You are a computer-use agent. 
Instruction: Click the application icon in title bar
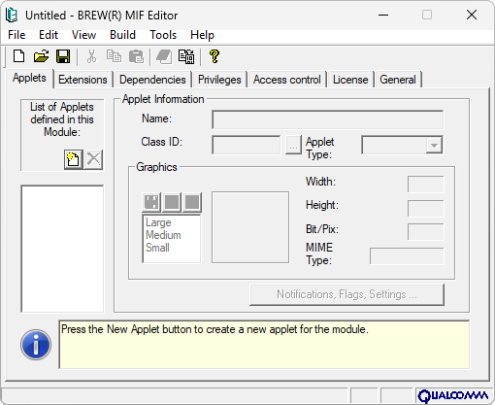[x=12, y=15]
